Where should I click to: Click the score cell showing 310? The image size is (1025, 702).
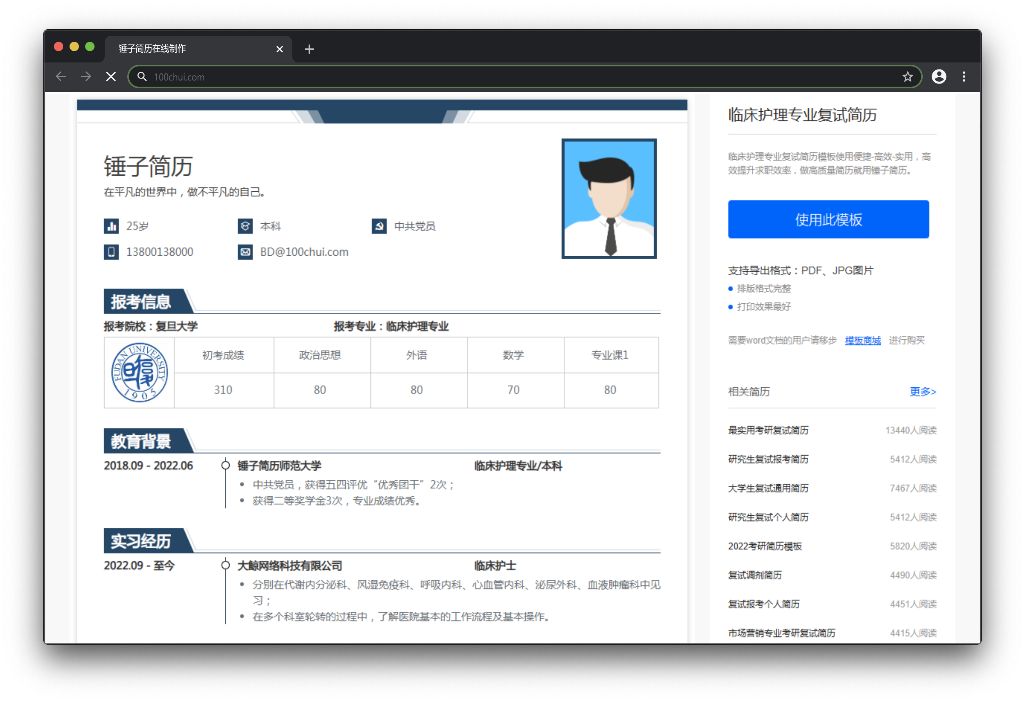[223, 390]
